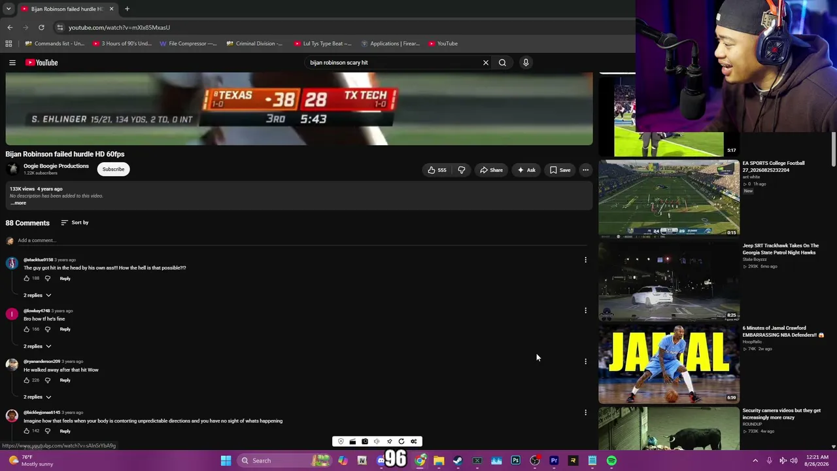Viewport: 837px width, 471px height.
Task: Open the YouTube hamburger guide menu
Action: point(12,63)
